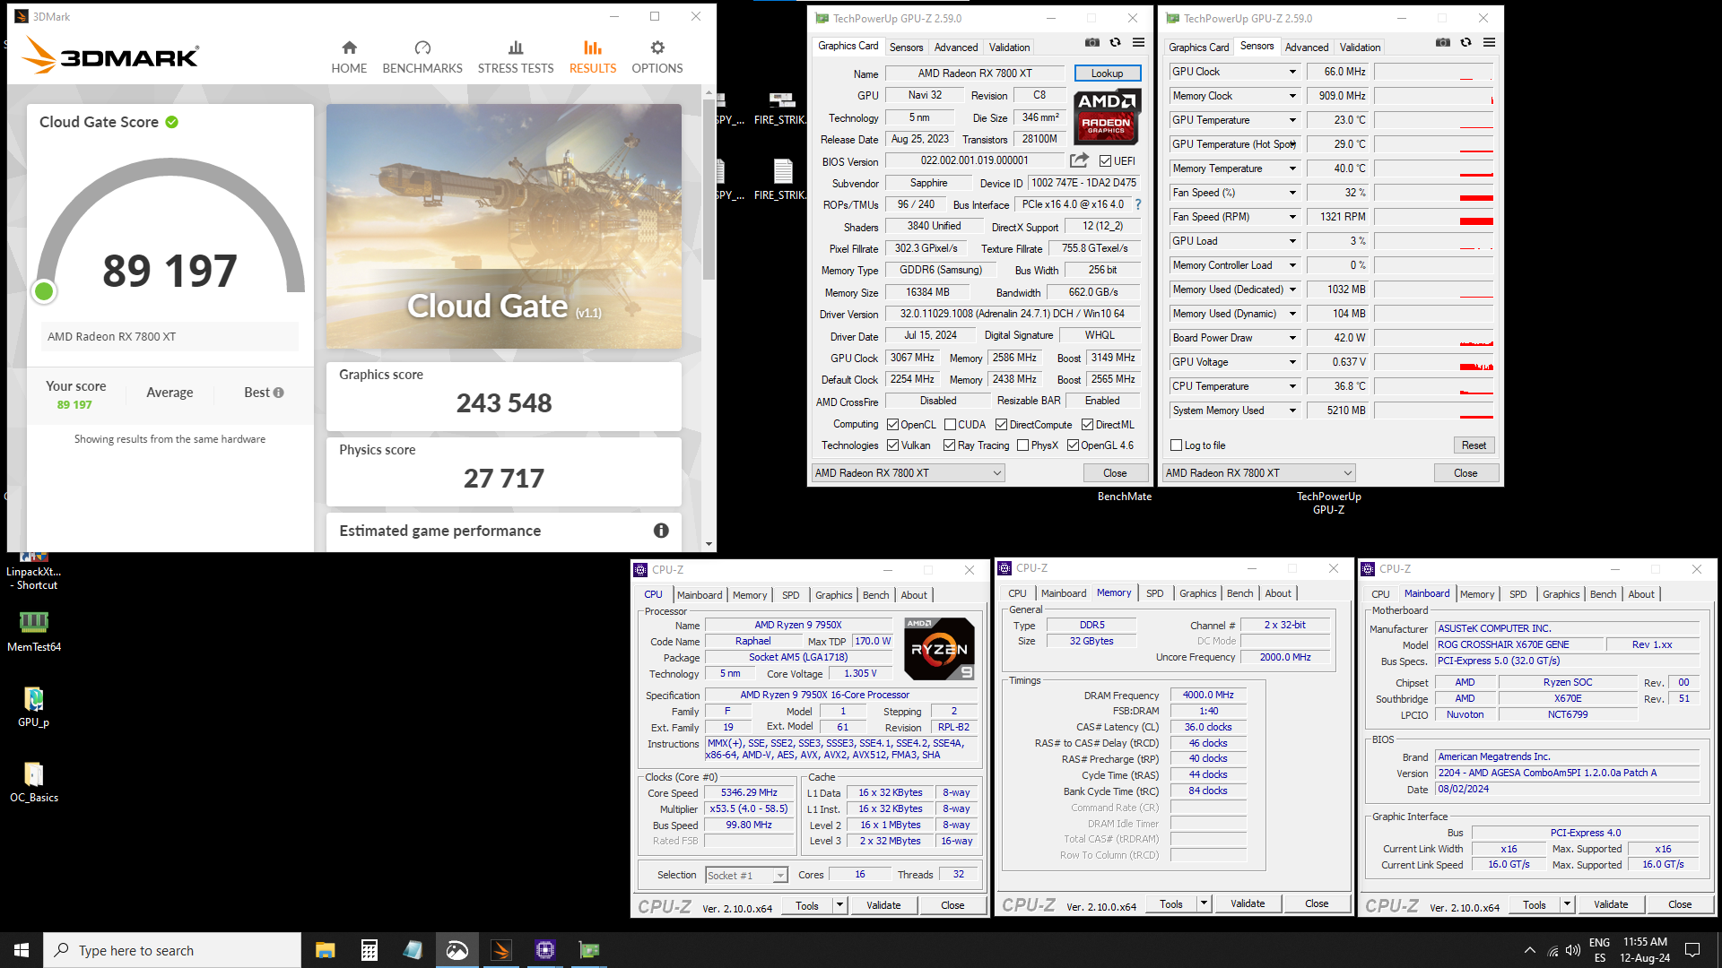Expand Fan Speed (RPM) sensor dropdown
The image size is (1722, 968).
1292,217
